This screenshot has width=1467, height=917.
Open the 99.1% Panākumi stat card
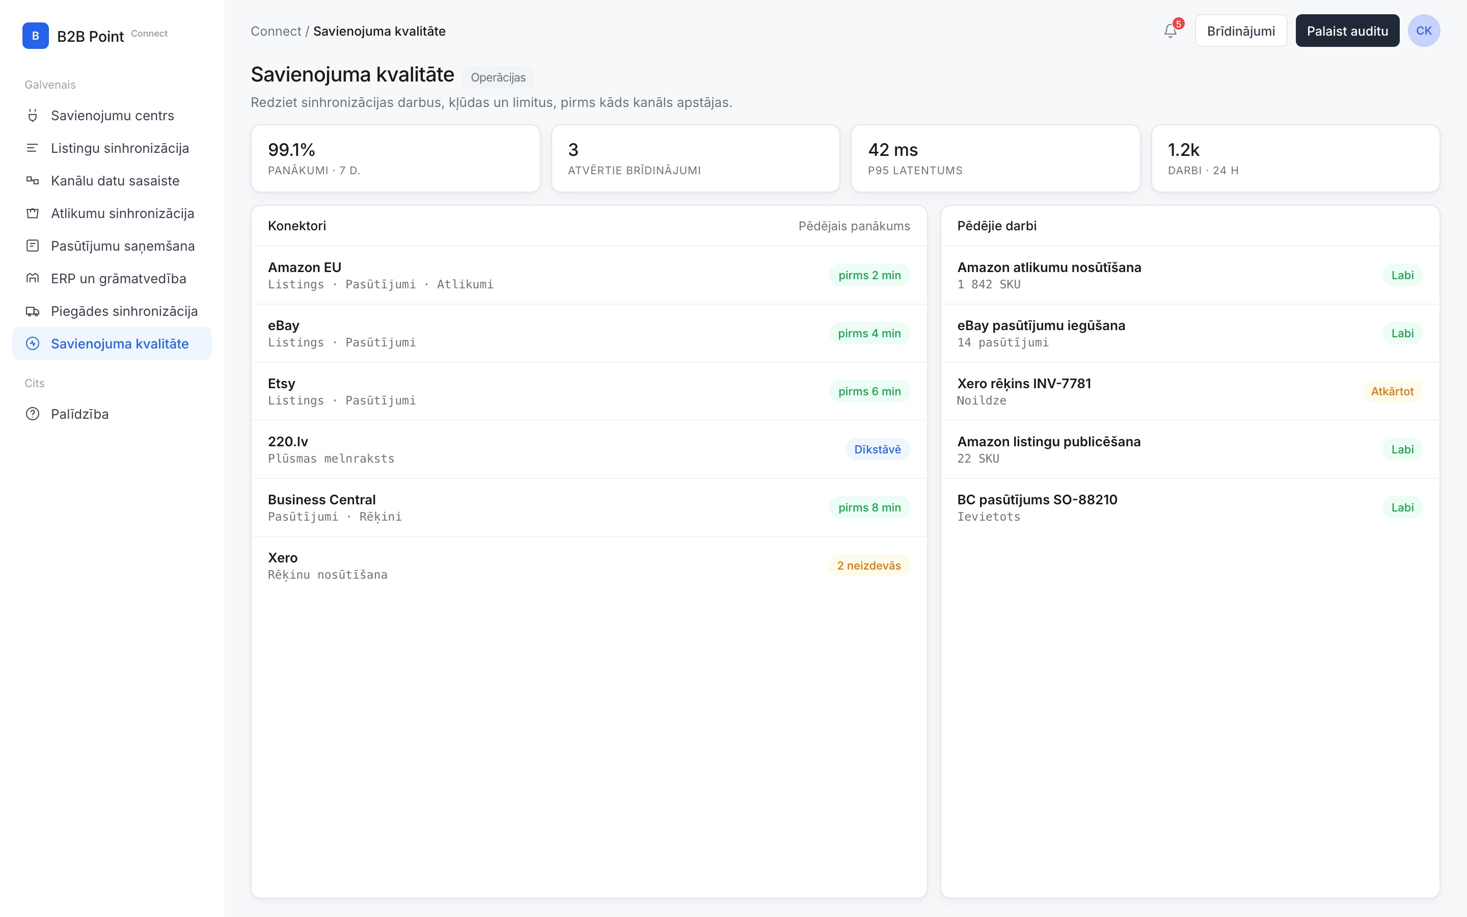pyautogui.click(x=395, y=159)
